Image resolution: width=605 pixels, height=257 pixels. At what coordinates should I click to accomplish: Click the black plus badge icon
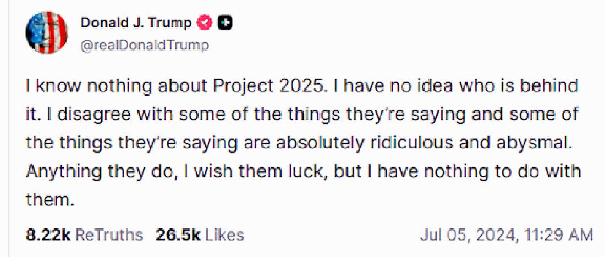tap(224, 23)
